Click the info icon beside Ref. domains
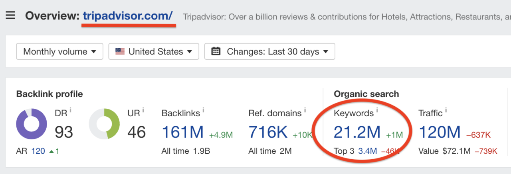The width and height of the screenshot is (511, 174). (304, 109)
